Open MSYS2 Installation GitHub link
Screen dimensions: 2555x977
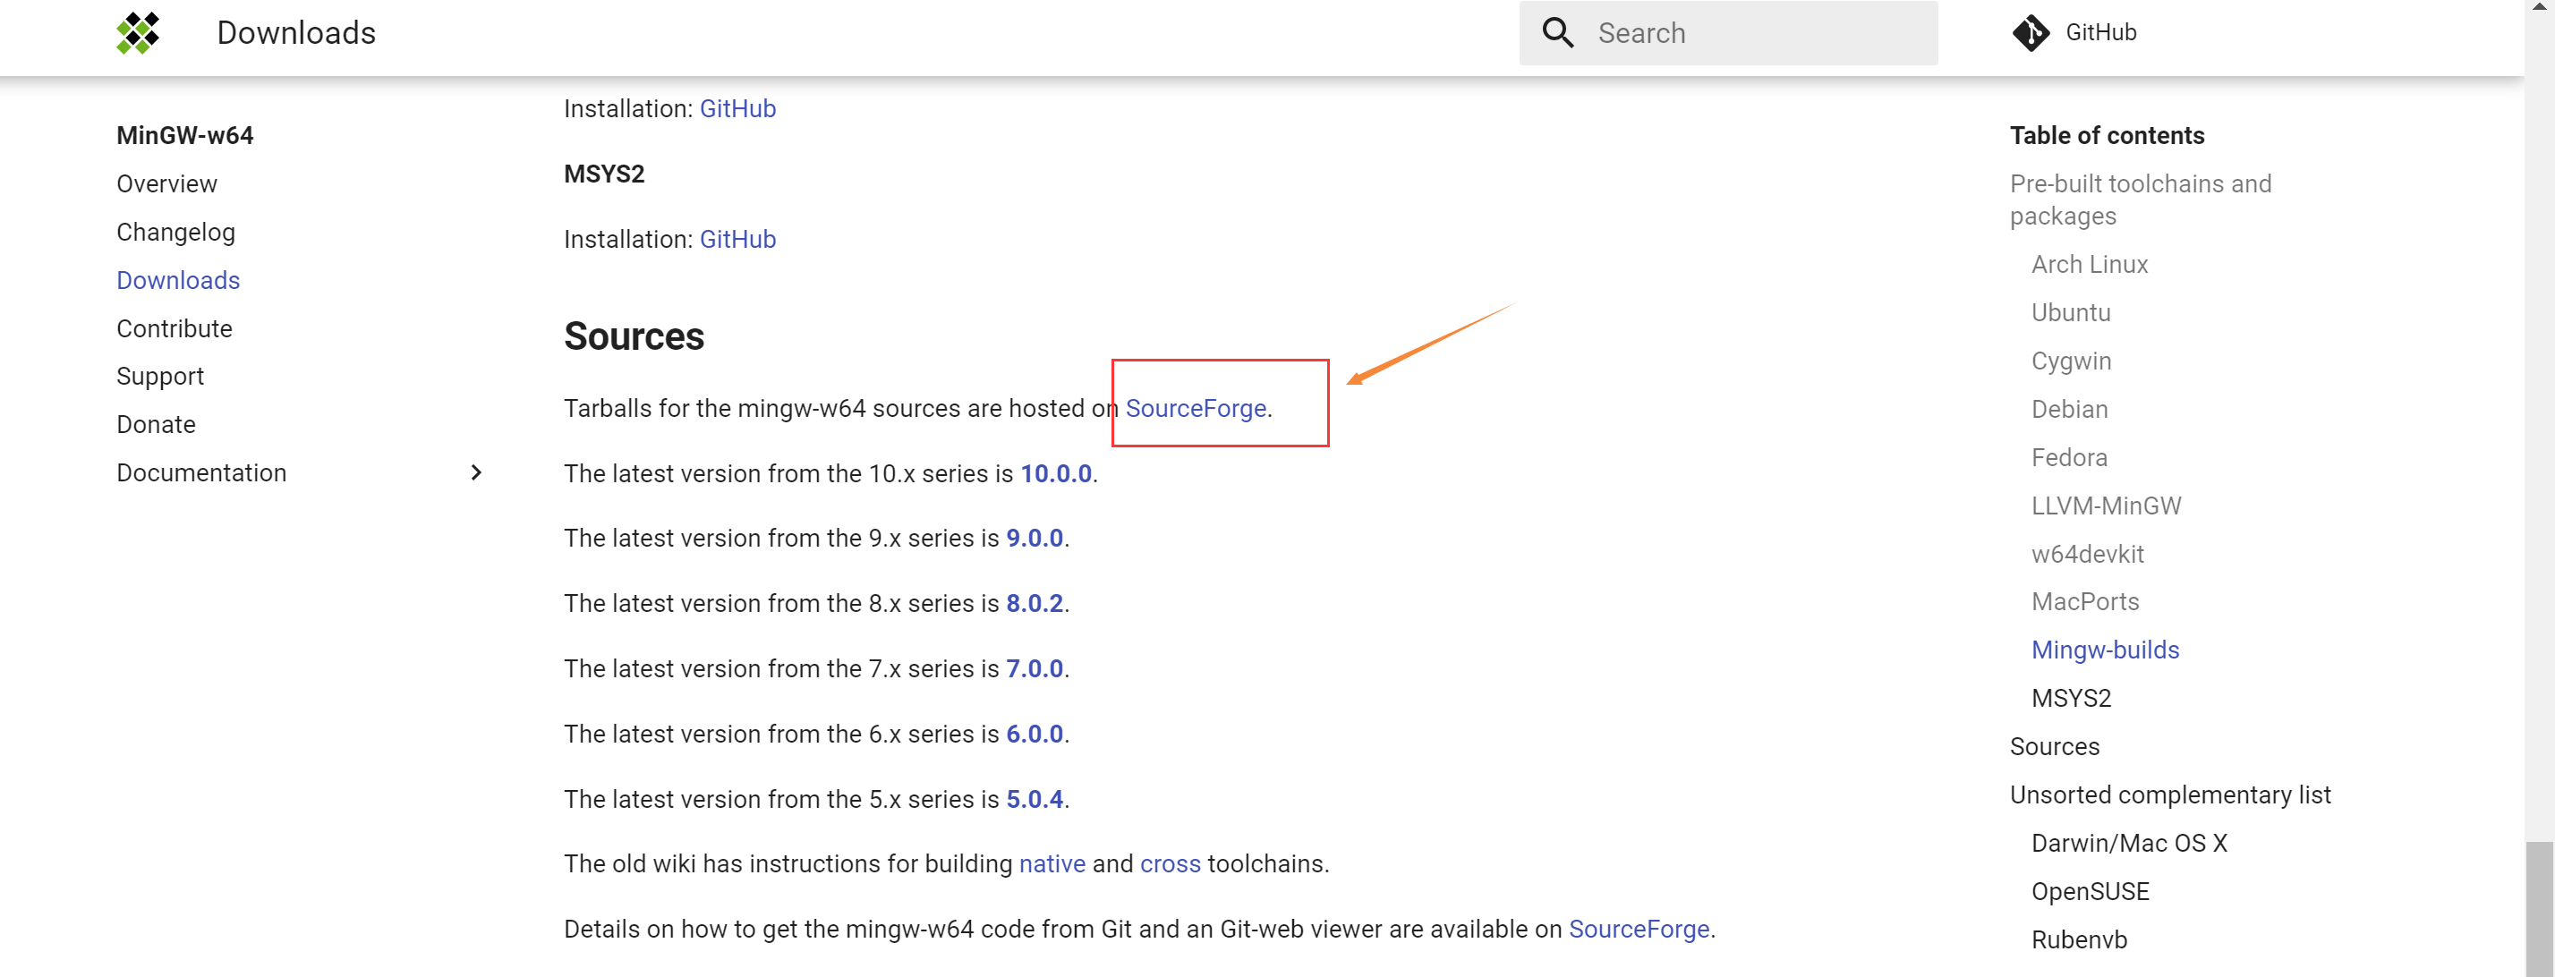click(737, 239)
